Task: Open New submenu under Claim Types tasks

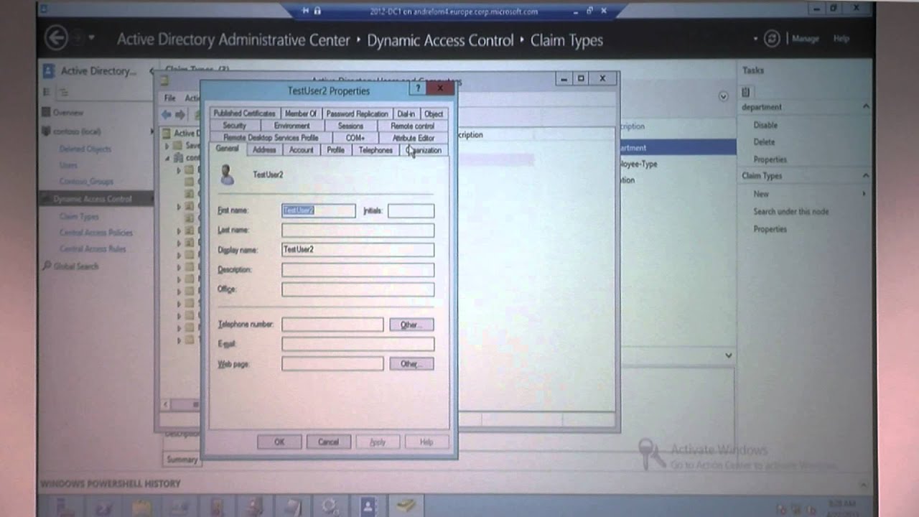Action: point(761,194)
